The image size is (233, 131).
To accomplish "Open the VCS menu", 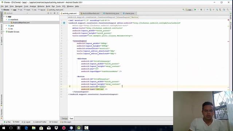I will 64,6.
